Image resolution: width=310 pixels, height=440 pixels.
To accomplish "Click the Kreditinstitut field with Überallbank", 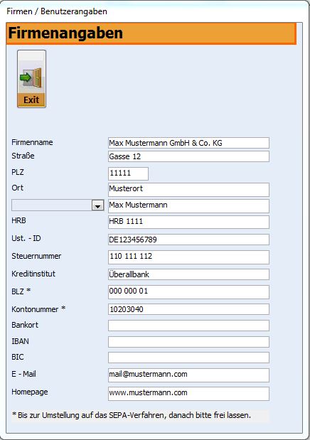I will point(188,274).
